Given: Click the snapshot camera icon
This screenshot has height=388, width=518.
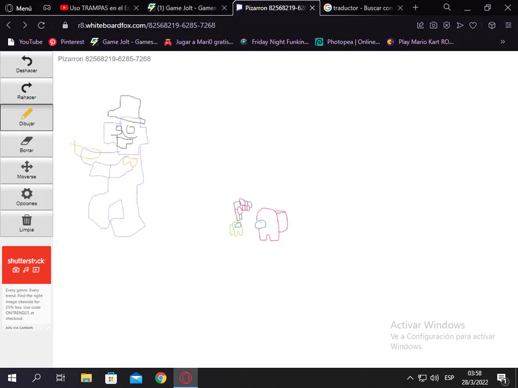Looking at the screenshot, I should [x=433, y=25].
